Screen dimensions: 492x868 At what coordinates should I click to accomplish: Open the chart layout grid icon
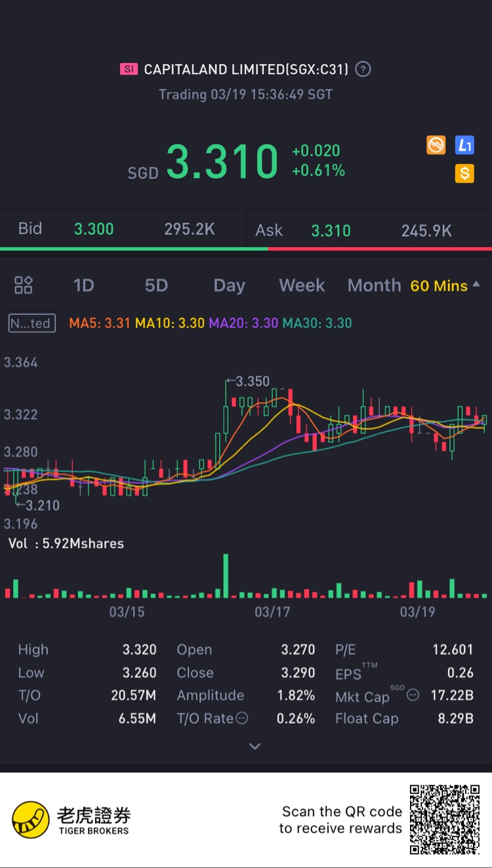[x=24, y=285]
